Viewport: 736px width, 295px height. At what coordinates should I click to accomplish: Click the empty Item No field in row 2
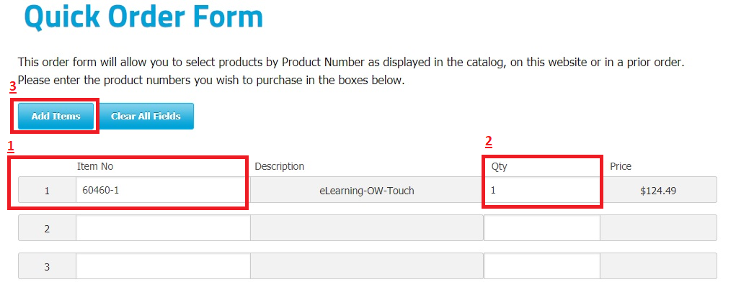coord(162,228)
